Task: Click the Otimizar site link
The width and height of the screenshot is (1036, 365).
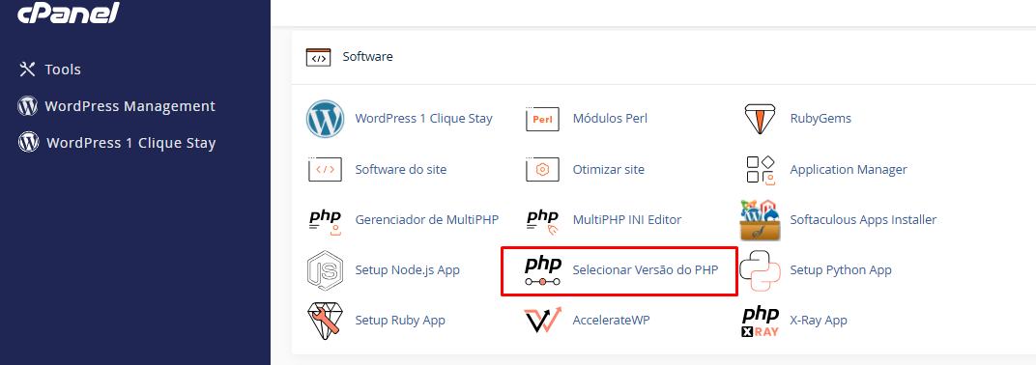Action: click(x=609, y=170)
